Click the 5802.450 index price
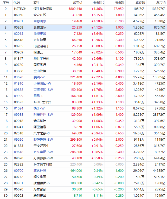Screen dimensions: 167x199 [75, 9]
